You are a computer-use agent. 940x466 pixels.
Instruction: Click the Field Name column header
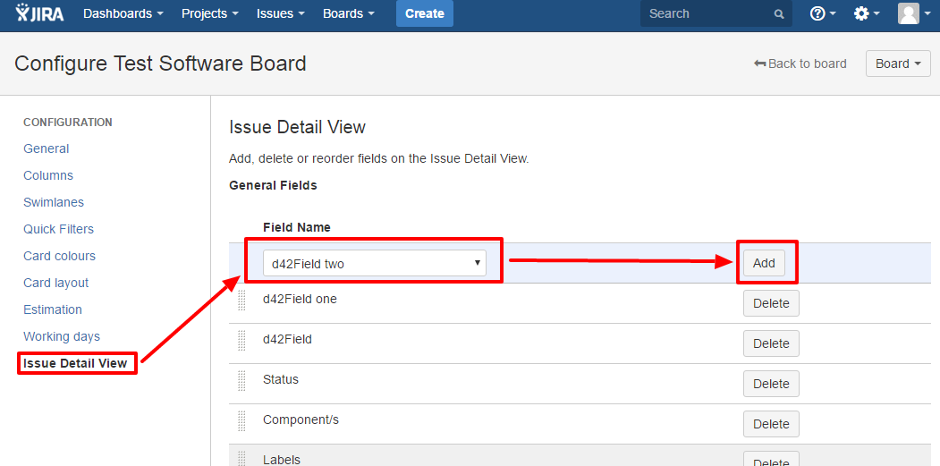[x=297, y=227]
